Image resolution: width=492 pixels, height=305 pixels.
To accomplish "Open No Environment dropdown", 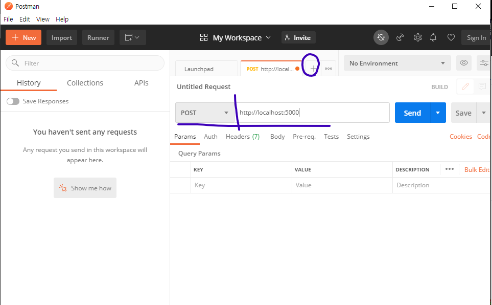I will click(397, 63).
